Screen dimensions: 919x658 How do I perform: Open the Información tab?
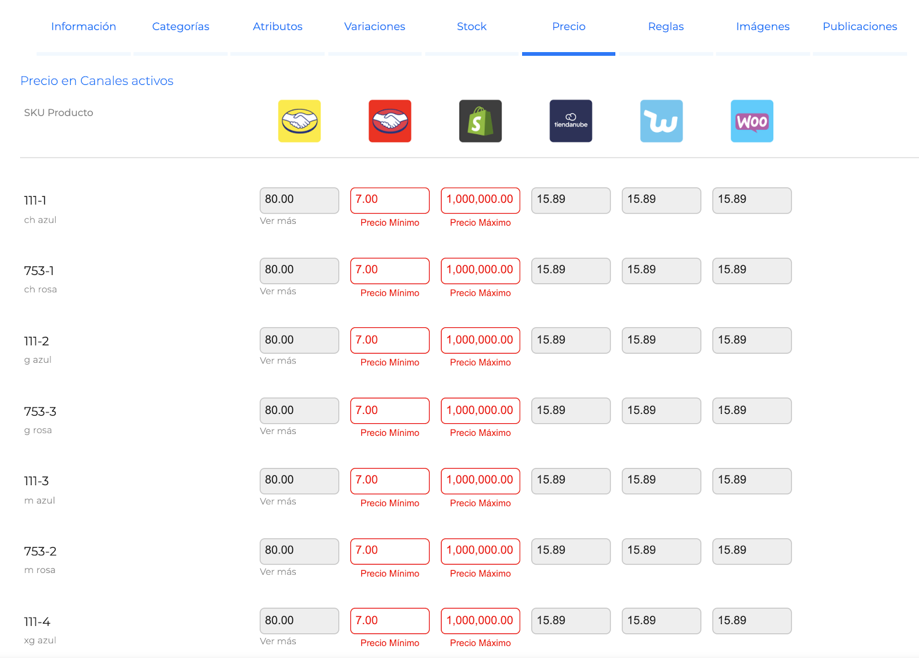84,26
